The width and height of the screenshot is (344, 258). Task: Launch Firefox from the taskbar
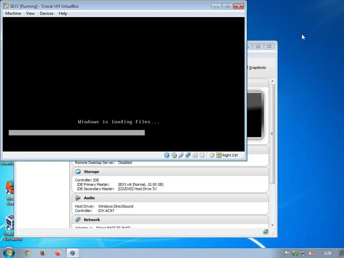[x=43, y=253]
